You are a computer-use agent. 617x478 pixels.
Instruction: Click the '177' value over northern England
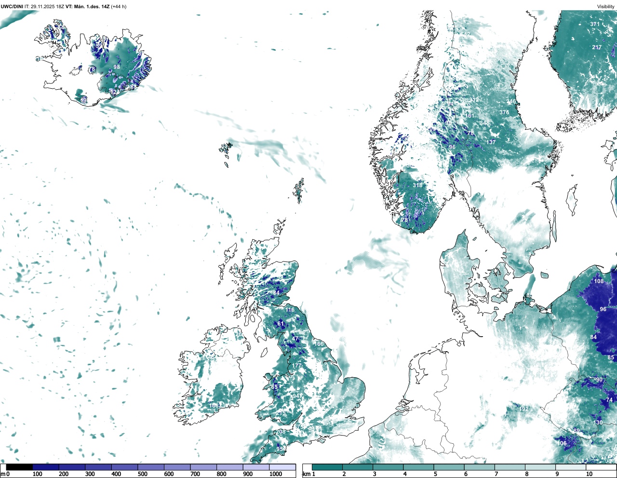tap(296, 366)
